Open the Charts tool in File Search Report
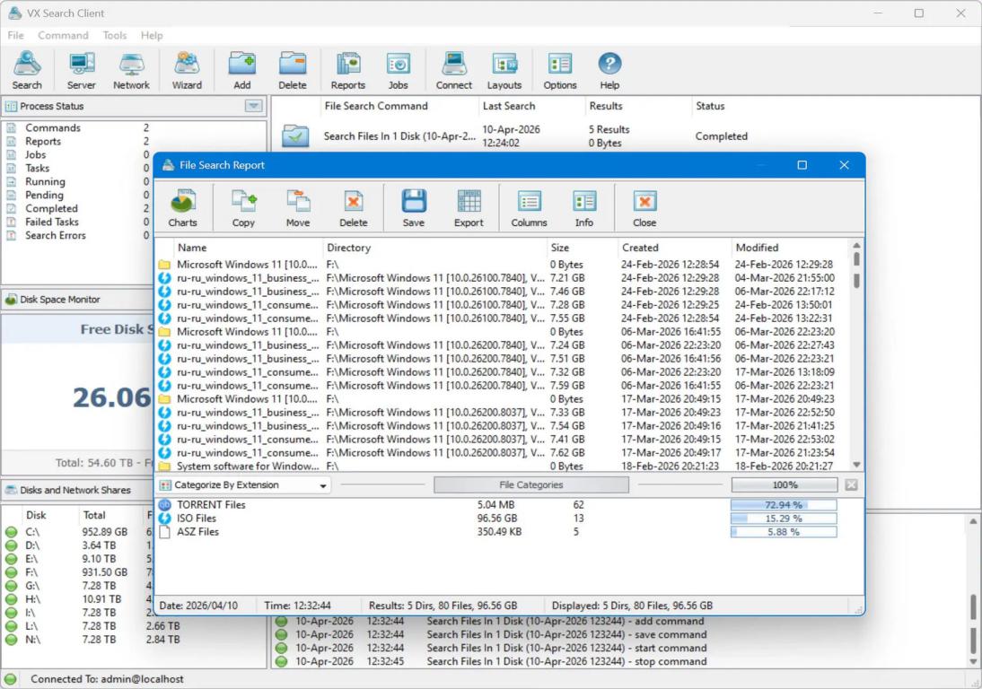Screen dimensions: 982x689 [x=182, y=208]
